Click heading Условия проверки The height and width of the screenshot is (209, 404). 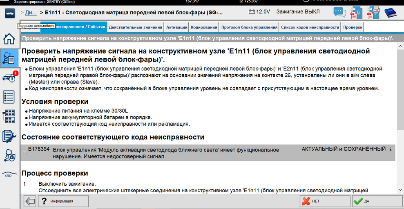click(x=55, y=101)
